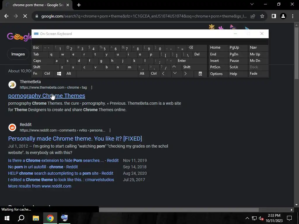Click the Google Halloween logo

pos(19,36)
